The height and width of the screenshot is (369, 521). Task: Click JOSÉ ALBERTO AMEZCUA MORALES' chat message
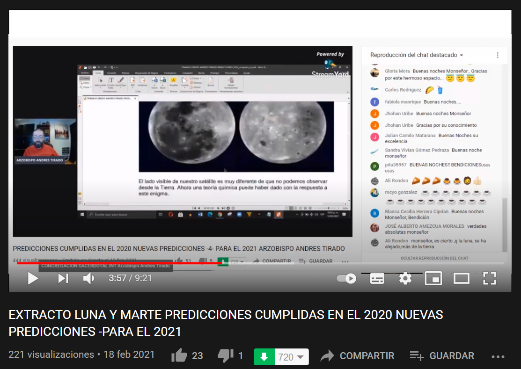pos(436,229)
